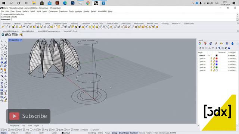239x134 pixels.
Task: Change Layer 01 red color swatch
Action: (217, 58)
